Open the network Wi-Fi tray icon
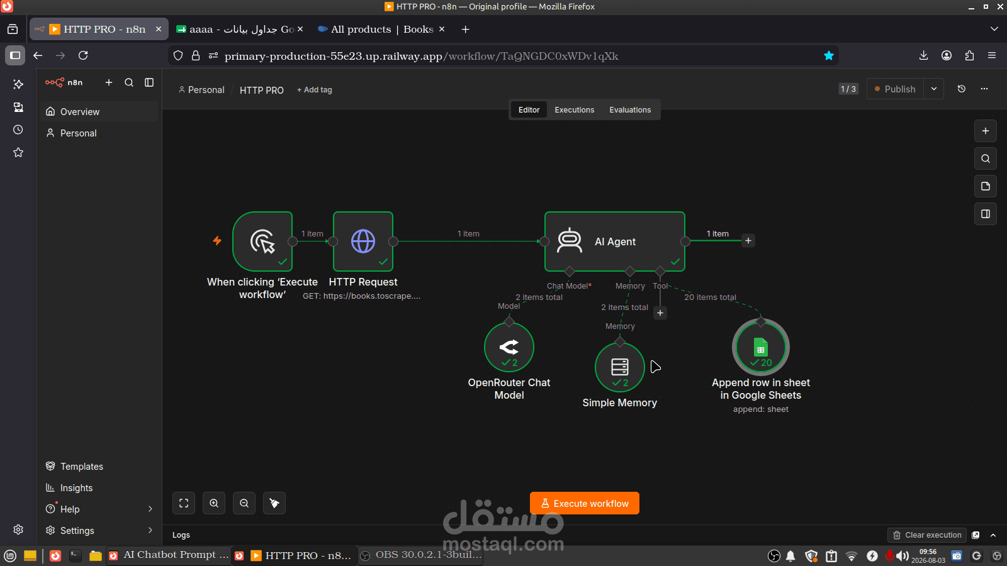The image size is (1007, 566). click(x=852, y=556)
